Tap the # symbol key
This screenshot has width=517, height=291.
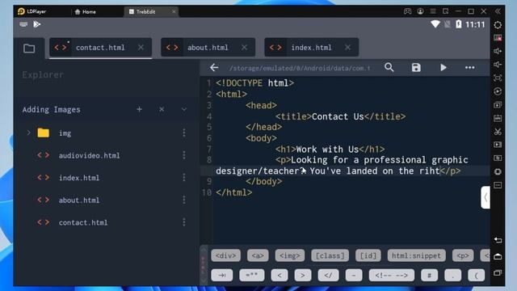tap(429, 275)
